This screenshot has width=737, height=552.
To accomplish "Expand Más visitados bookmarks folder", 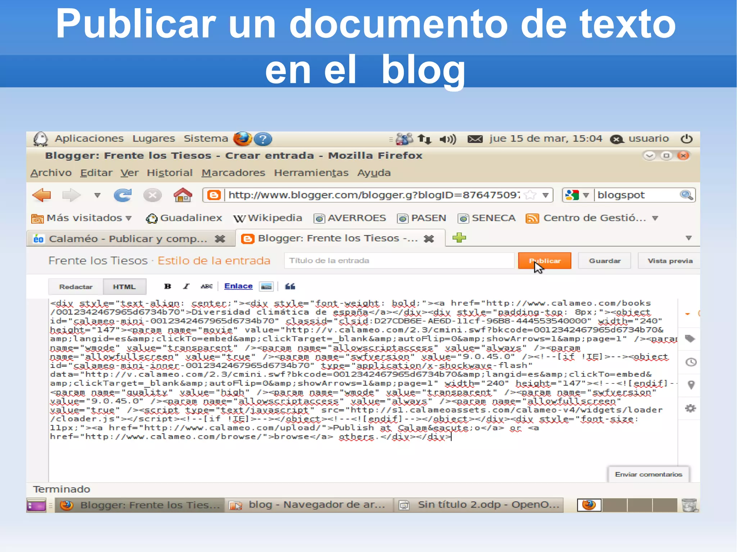I will coord(82,218).
